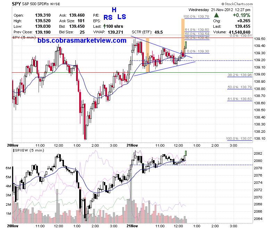The height and width of the screenshot is (229, 271).
Task: Click the 100.0%: 138.07 retracement label
Action: pyautogui.click(x=239, y=138)
